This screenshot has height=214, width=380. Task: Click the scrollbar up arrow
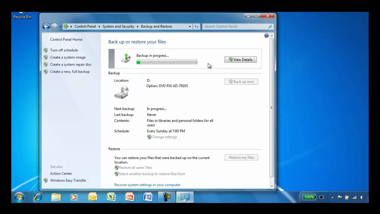[272, 36]
